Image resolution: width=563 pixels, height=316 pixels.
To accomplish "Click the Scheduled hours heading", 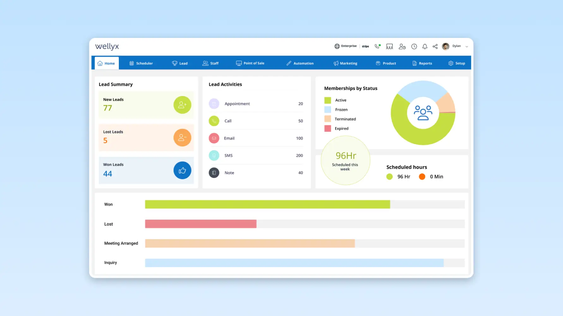I will pyautogui.click(x=407, y=167).
